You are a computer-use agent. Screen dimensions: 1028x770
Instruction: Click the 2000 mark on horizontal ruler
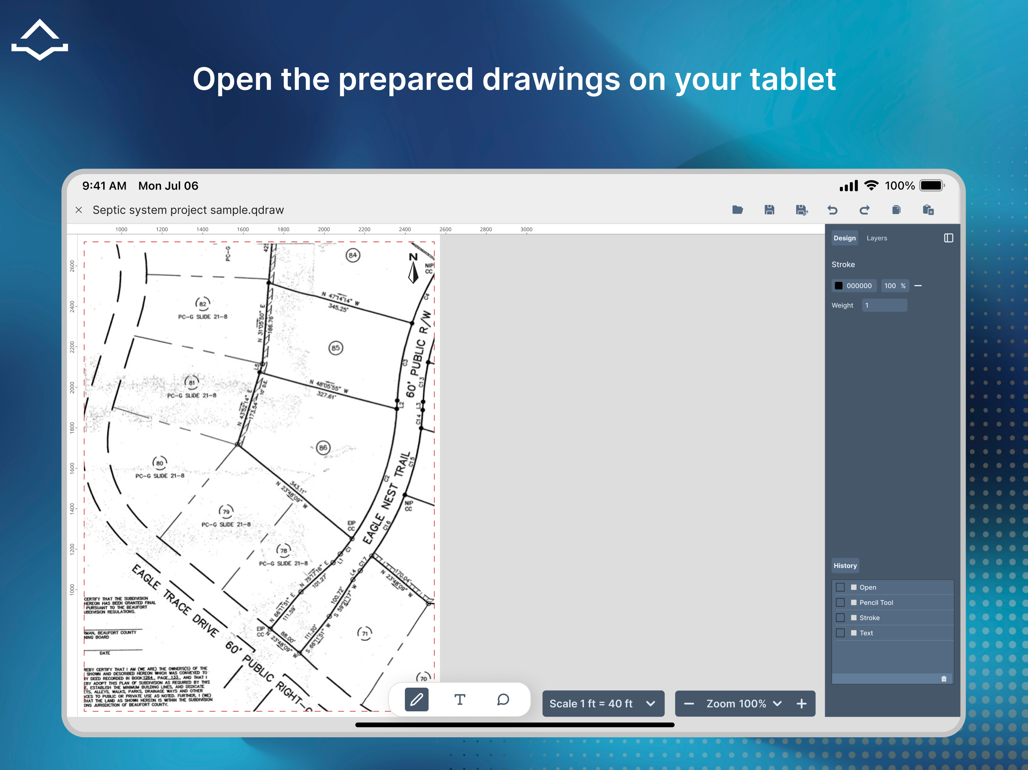[x=324, y=229]
